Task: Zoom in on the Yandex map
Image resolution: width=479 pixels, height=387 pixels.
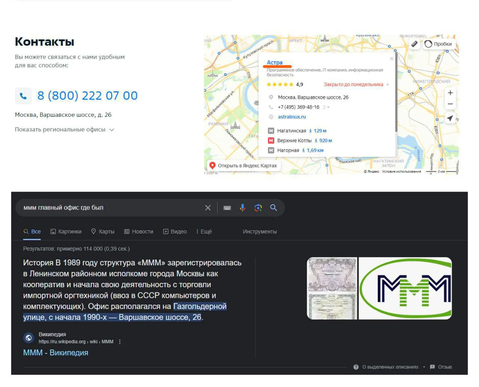Action: click(x=451, y=93)
